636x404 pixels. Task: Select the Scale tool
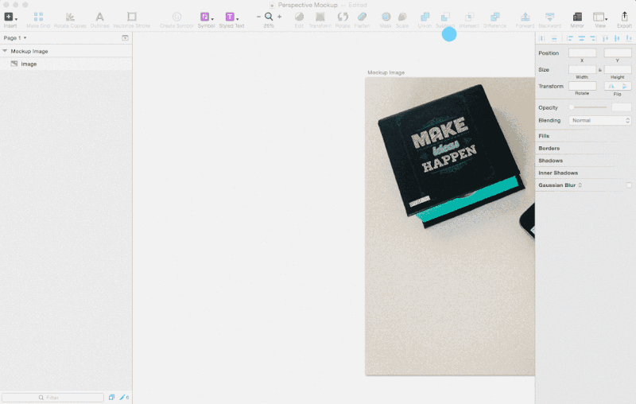[402, 17]
